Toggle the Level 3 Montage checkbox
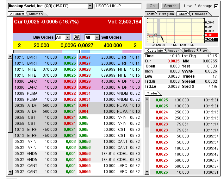The image size is (224, 179). (x=216, y=6)
